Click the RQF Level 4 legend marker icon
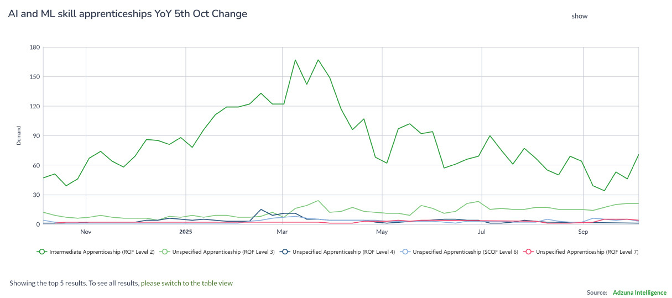Screen dimensions: 672x298 (284, 252)
